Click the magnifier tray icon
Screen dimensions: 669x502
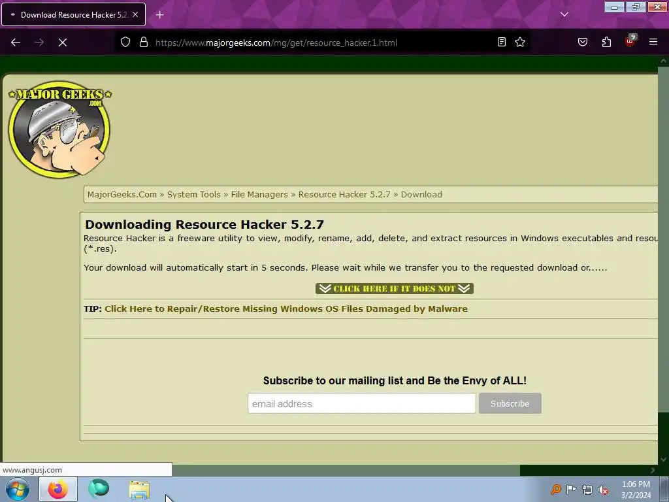tap(555, 490)
